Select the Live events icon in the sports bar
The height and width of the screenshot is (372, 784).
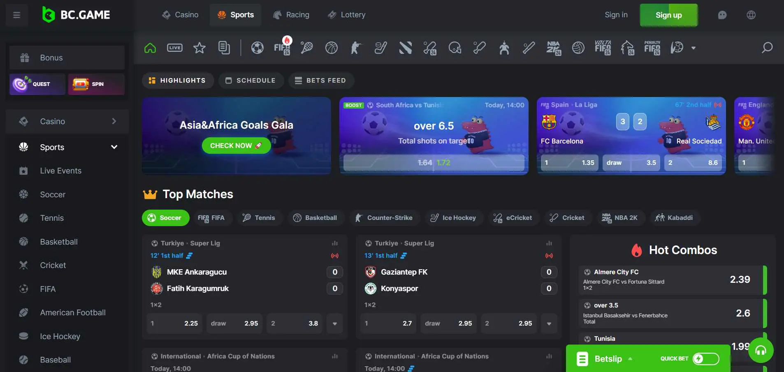175,48
